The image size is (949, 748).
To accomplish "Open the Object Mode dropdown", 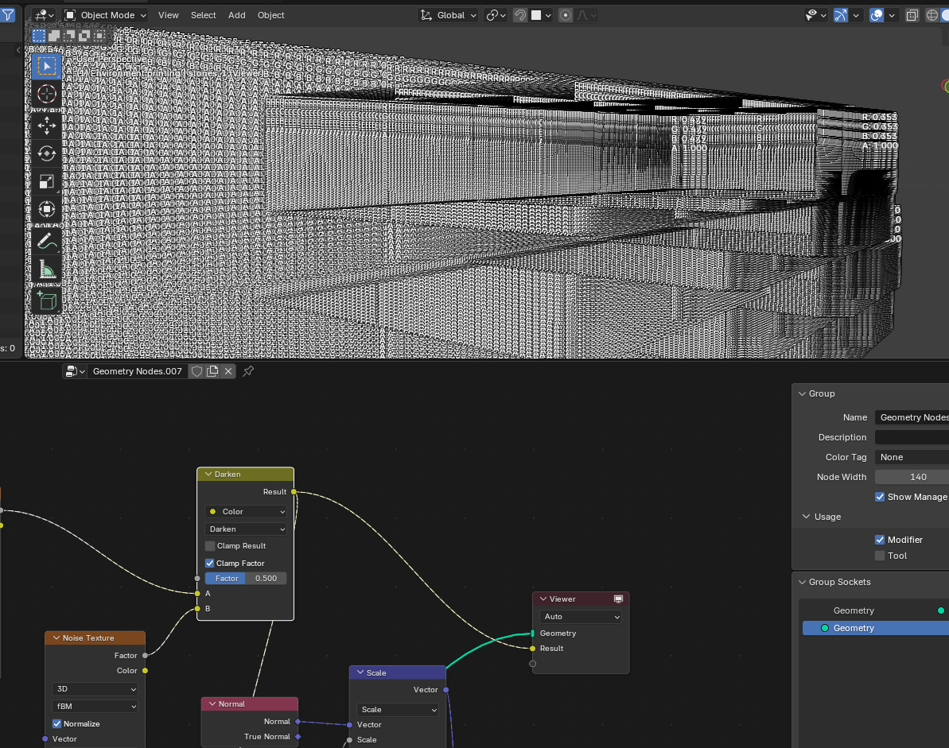I will [x=106, y=15].
